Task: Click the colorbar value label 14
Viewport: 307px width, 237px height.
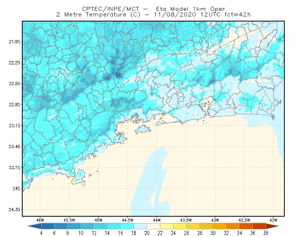Action: 107,233
